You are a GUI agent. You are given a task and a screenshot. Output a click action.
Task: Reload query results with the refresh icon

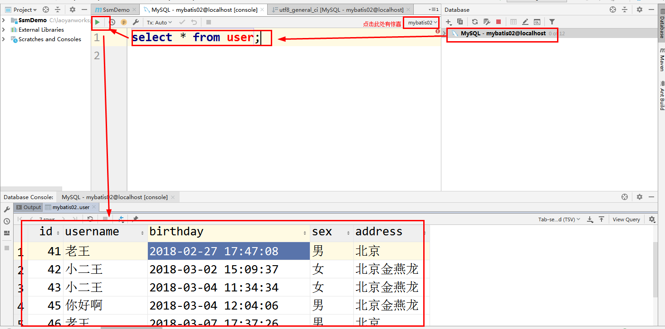click(x=90, y=219)
